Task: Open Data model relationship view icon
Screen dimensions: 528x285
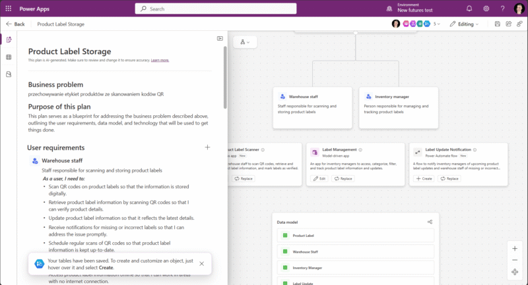Action: (430, 222)
